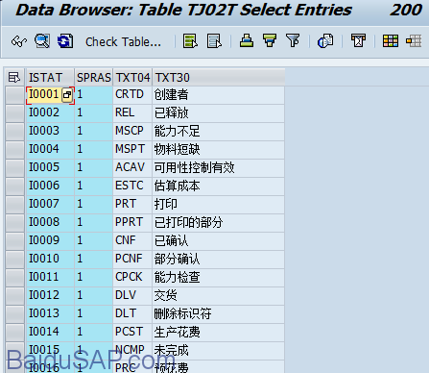Screen dimensions: 429x373
Task: Click the SPRAS column header
Action: [94, 77]
